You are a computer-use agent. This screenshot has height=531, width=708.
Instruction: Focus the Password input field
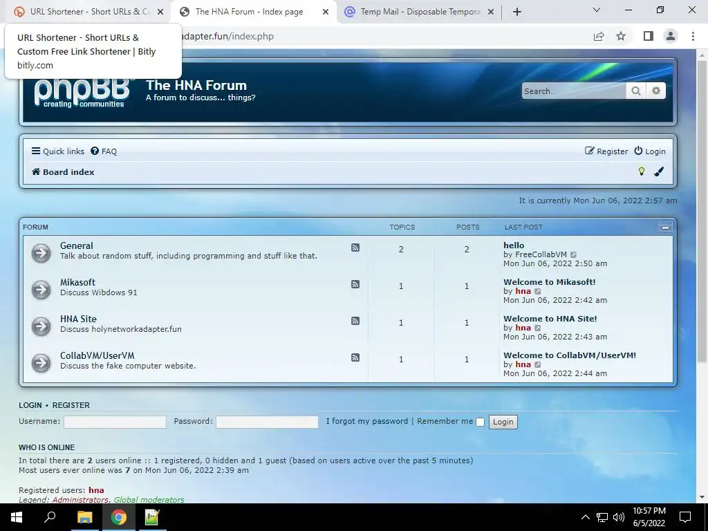pyautogui.click(x=267, y=422)
